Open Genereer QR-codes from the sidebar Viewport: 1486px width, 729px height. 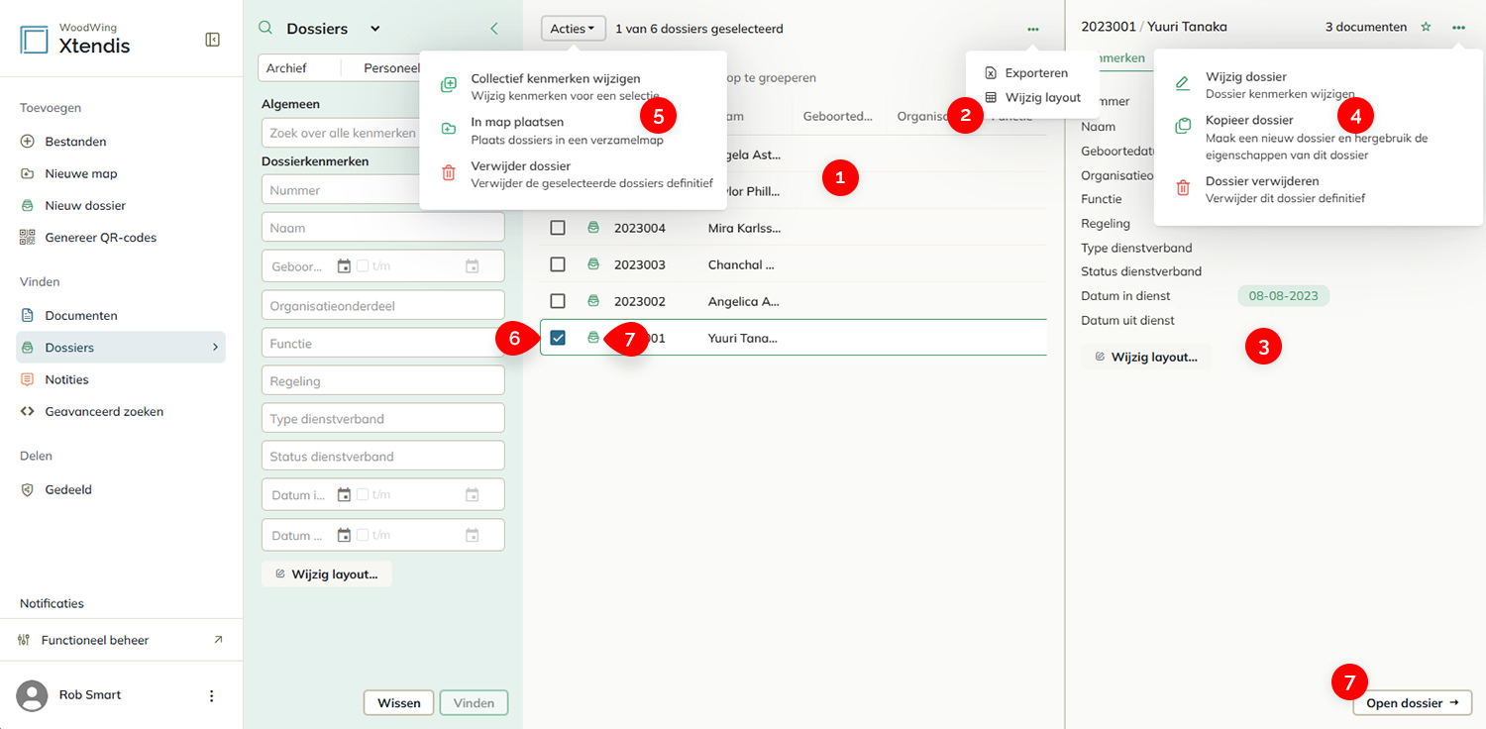(100, 238)
